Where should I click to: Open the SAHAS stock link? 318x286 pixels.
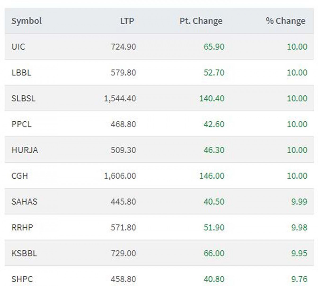(24, 202)
